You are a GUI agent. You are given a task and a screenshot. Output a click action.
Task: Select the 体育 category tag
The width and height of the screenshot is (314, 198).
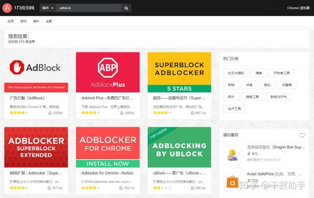point(249,85)
